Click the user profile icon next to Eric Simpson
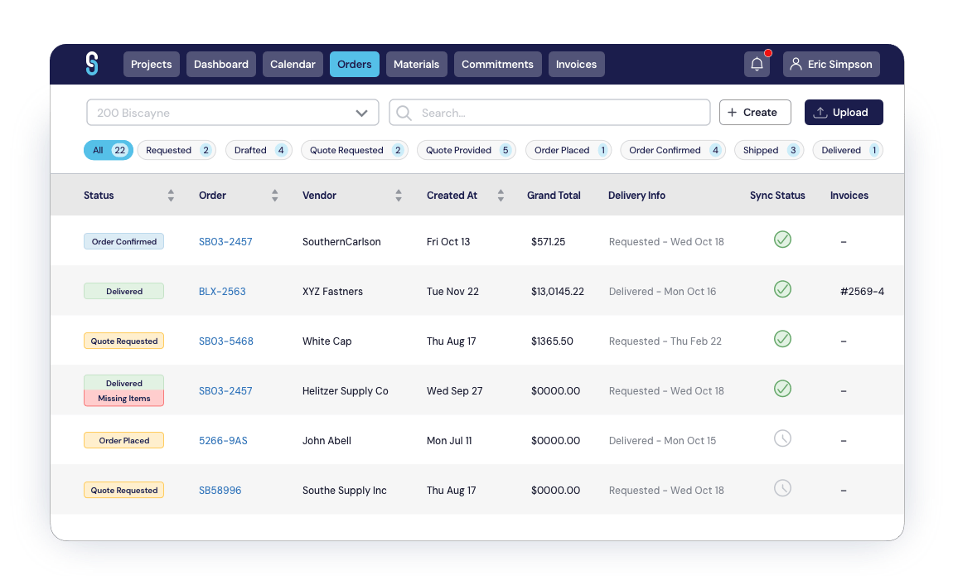This screenshot has width=953, height=576. [x=796, y=64]
